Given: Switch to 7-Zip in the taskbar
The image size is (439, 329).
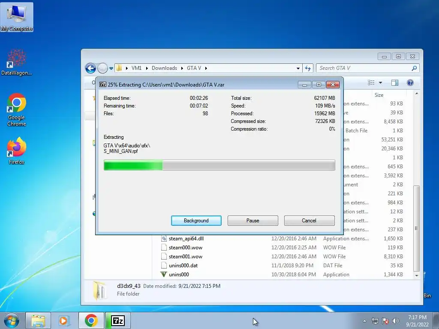Looking at the screenshot, I should click(x=118, y=320).
